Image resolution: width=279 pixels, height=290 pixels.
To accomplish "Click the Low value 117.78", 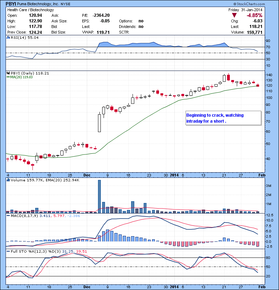I will click(x=36, y=27).
